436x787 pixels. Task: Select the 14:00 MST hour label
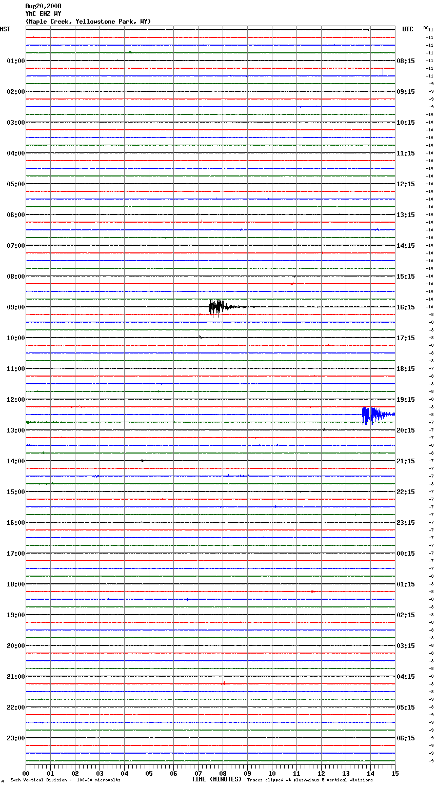15,461
